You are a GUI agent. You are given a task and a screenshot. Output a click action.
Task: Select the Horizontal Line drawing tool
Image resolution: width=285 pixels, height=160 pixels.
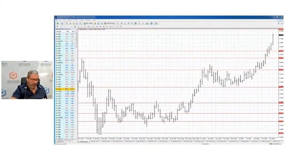pos(68,27)
